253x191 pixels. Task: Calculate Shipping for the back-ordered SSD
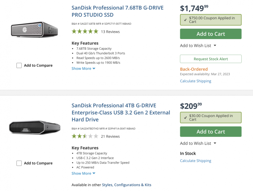point(196,81)
